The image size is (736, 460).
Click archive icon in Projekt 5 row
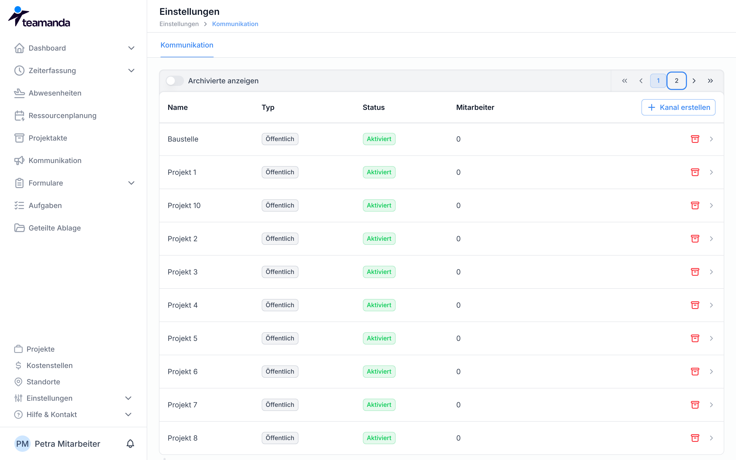695,338
